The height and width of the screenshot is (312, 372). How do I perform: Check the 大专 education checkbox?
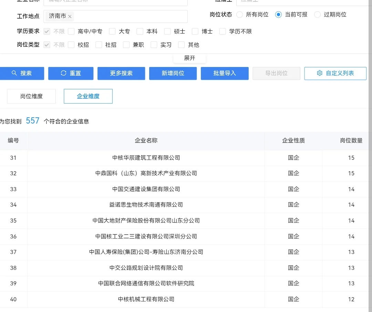click(x=112, y=31)
